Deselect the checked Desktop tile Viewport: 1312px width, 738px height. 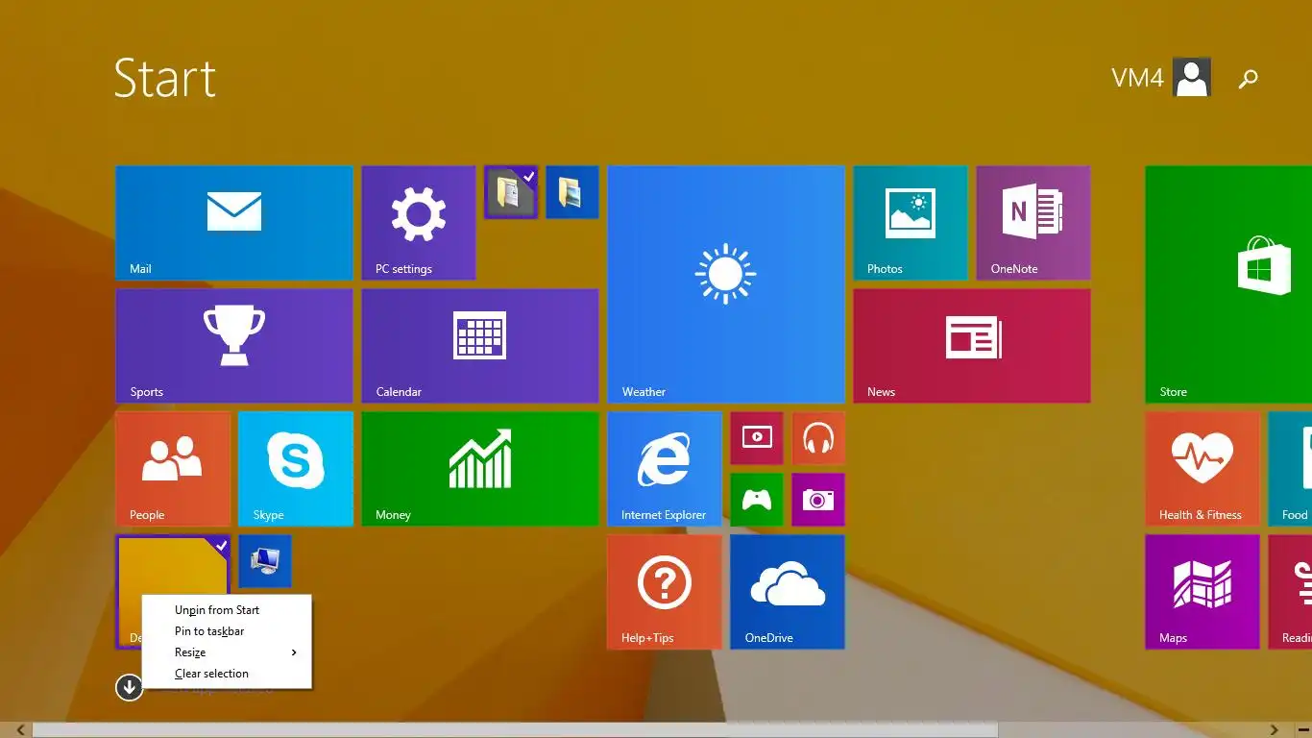pyautogui.click(x=173, y=567)
